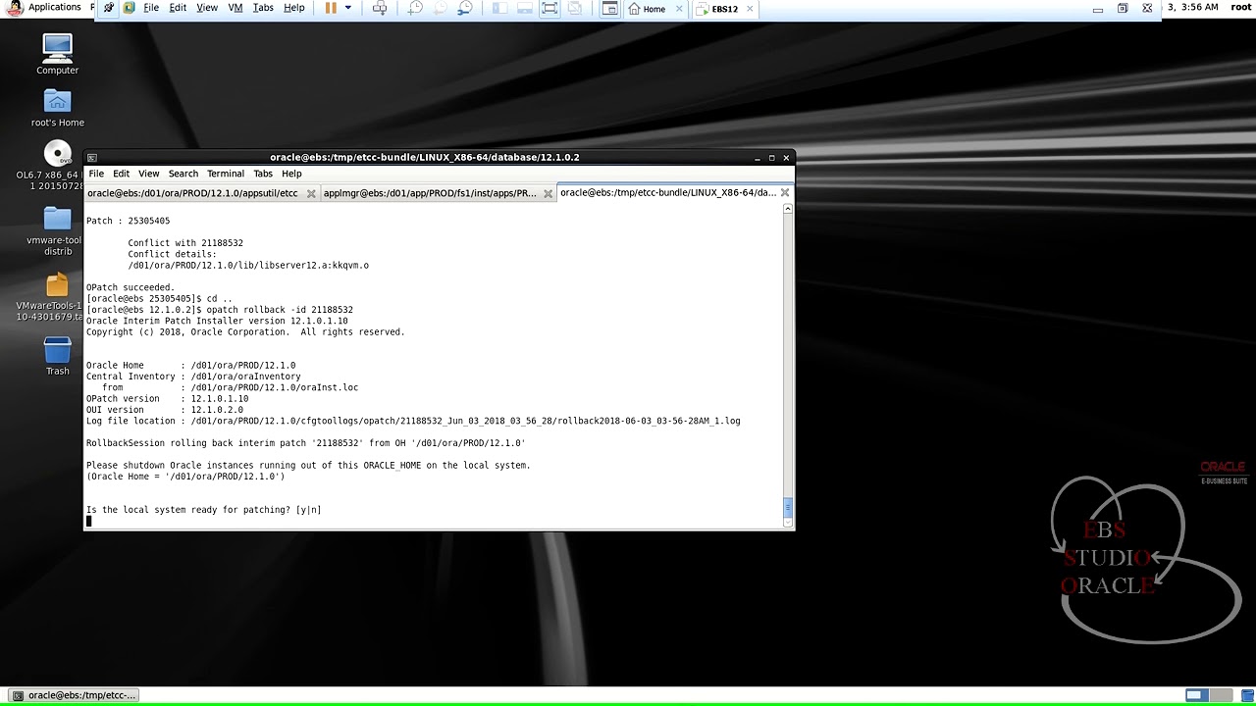This screenshot has width=1256, height=706.
Task: Click the terminal vertical scrollbar thumb
Action: [787, 508]
